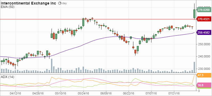Viewport: 212px width, 96px height.
Task: Click the 'ADX (14)' indicator label
Action: pyautogui.click(x=7, y=77)
